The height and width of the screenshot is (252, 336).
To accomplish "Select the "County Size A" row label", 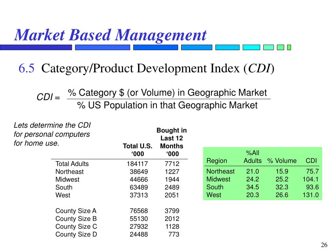I will pyautogui.click(x=76, y=211).
